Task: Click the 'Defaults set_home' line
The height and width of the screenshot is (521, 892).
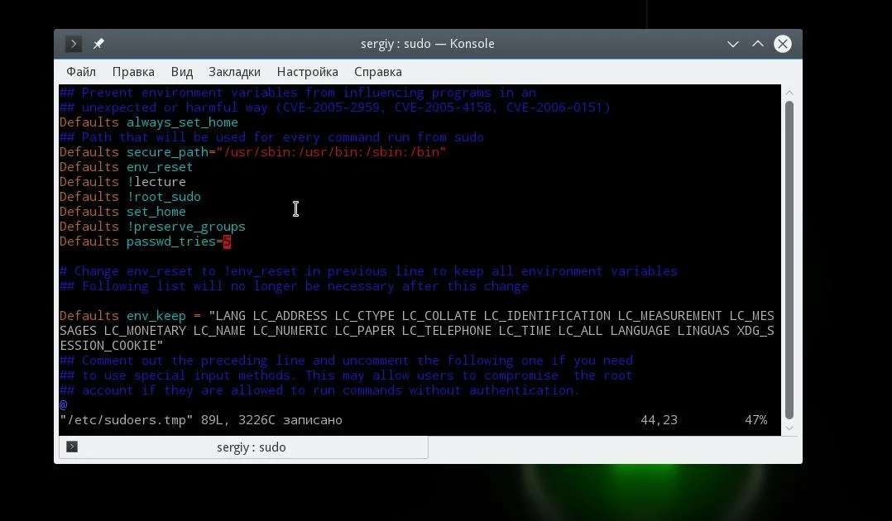Action: (122, 211)
